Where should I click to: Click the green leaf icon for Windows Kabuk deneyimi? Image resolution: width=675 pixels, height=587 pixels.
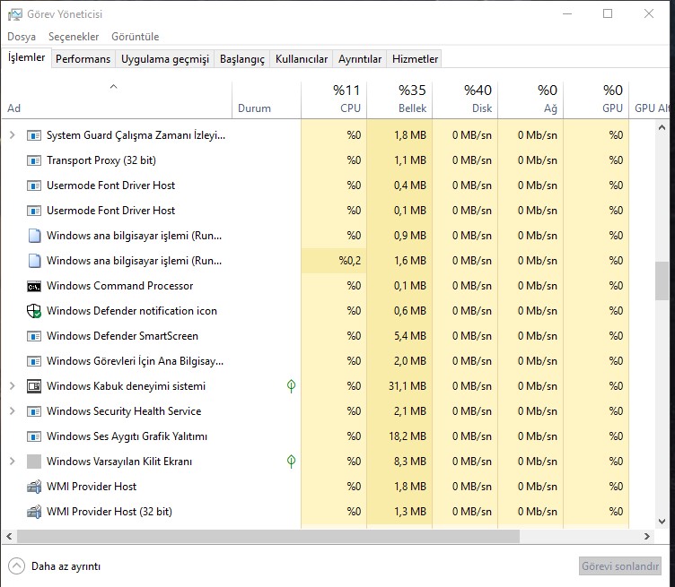(x=291, y=386)
